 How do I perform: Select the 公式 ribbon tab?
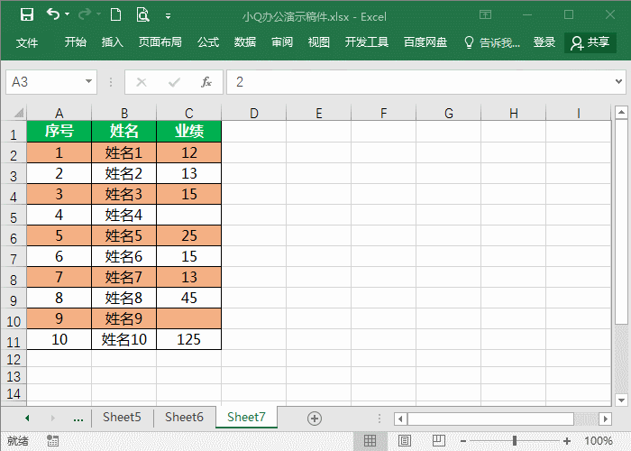(208, 41)
